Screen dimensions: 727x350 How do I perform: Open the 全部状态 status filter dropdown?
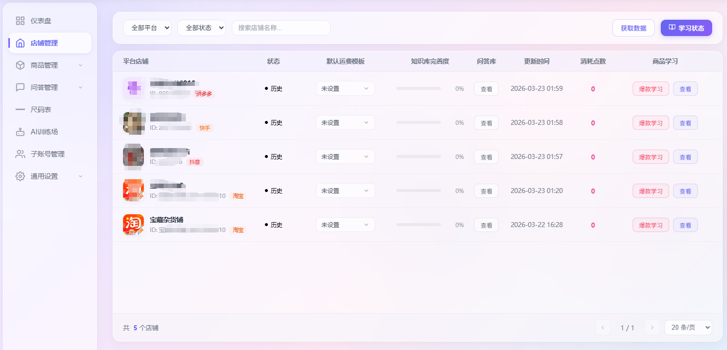pyautogui.click(x=202, y=28)
